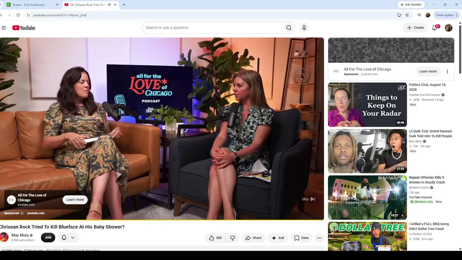Ask about this video
Image resolution: width=462 pixels, height=260 pixels.
tap(278, 238)
